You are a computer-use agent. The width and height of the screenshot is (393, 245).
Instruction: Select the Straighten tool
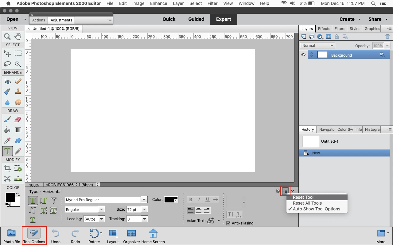tap(18, 179)
